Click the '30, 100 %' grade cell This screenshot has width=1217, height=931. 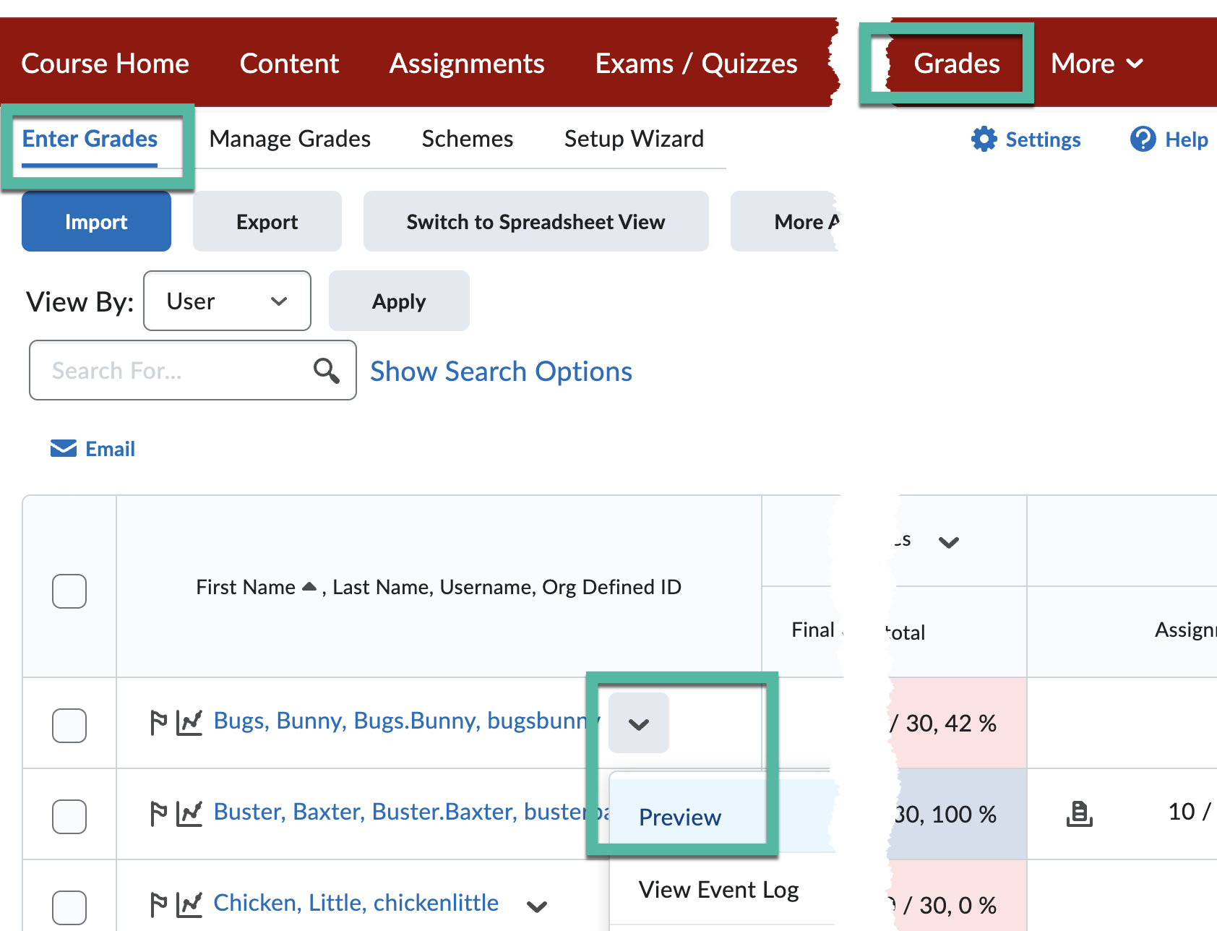pyautogui.click(x=956, y=814)
